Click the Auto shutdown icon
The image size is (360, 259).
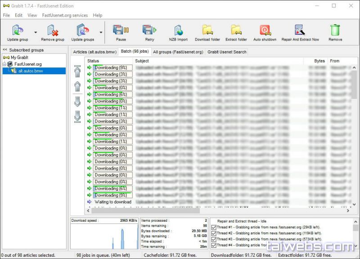[265, 31]
